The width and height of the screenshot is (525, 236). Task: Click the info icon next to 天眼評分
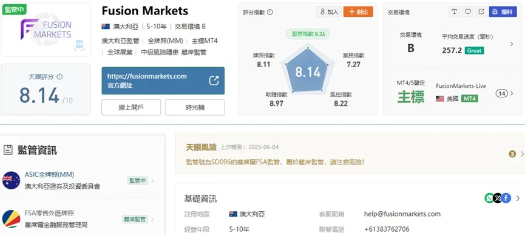pos(59,77)
